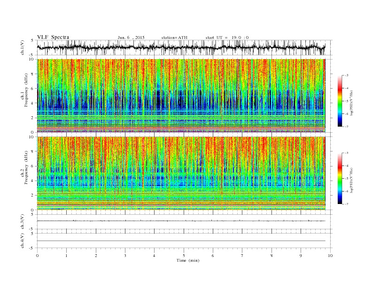372x287 pixels.
Task: Click the "-5" tick on ch.4(V) axis
Action: coord(31,248)
